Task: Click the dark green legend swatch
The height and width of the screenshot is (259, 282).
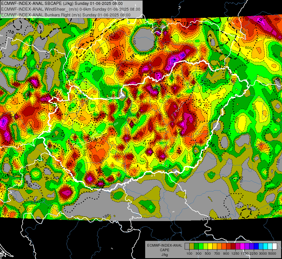Action: click(x=196, y=246)
